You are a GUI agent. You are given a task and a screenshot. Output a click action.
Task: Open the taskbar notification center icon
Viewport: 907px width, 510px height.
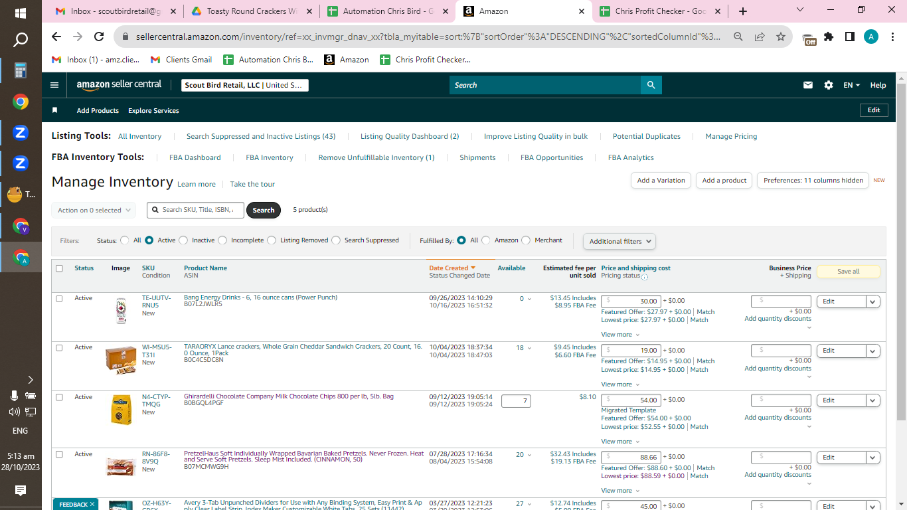(21, 491)
